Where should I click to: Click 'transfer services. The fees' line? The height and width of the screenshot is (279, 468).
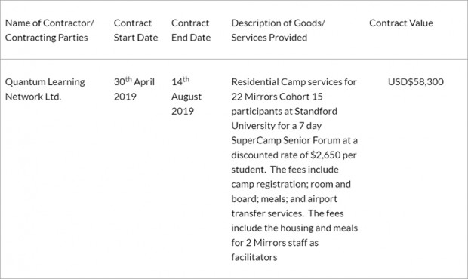(288, 213)
